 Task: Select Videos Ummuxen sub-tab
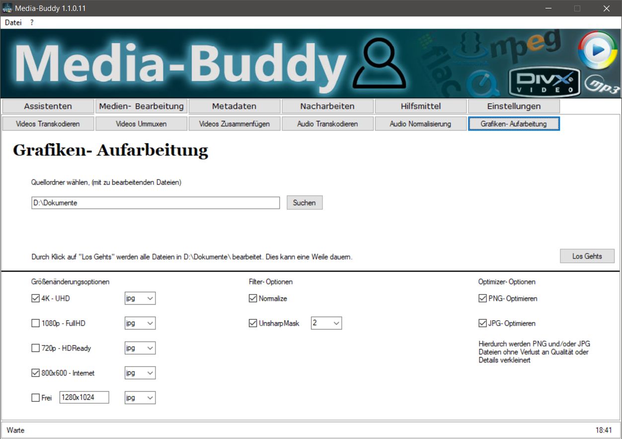[142, 124]
